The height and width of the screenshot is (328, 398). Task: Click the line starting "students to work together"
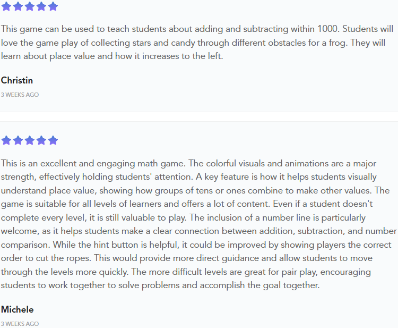click(x=160, y=285)
